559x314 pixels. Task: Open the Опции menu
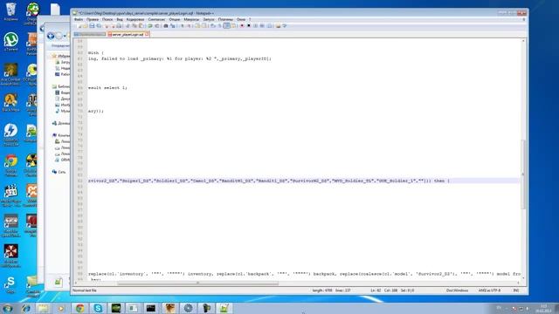175,19
